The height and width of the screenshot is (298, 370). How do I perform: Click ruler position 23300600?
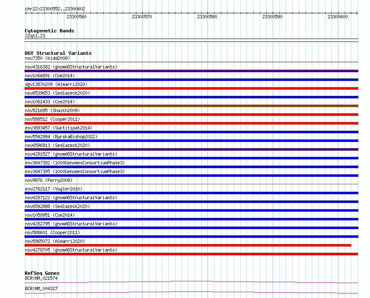tap(338, 17)
